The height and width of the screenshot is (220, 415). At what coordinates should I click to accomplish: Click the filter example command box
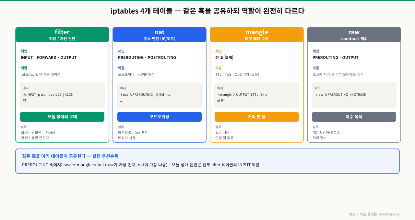(62, 95)
